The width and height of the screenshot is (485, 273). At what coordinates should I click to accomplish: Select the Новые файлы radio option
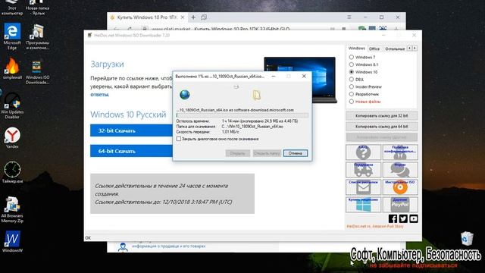click(352, 102)
